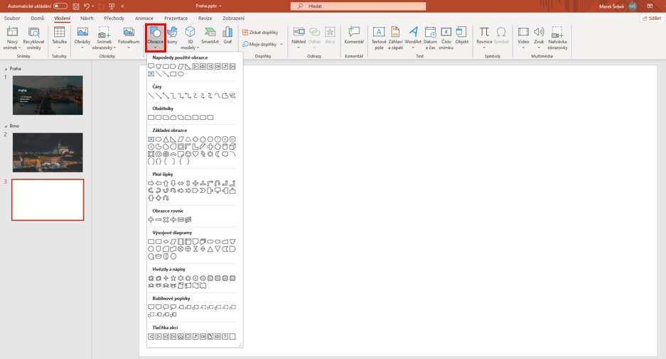Switch to the Zobrazení tab
This screenshot has height=359, width=666.
point(234,18)
